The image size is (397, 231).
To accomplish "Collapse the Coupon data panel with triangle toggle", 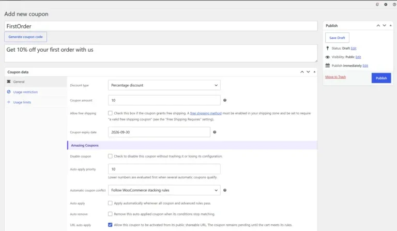I will coord(314,72).
